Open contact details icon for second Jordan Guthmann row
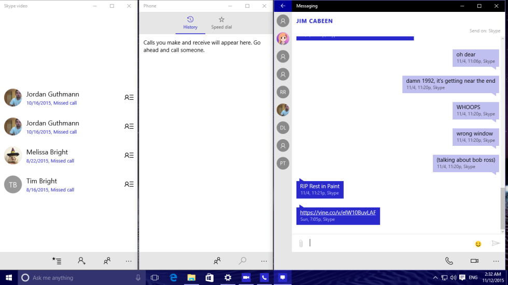This screenshot has height=285, width=508. tap(129, 126)
